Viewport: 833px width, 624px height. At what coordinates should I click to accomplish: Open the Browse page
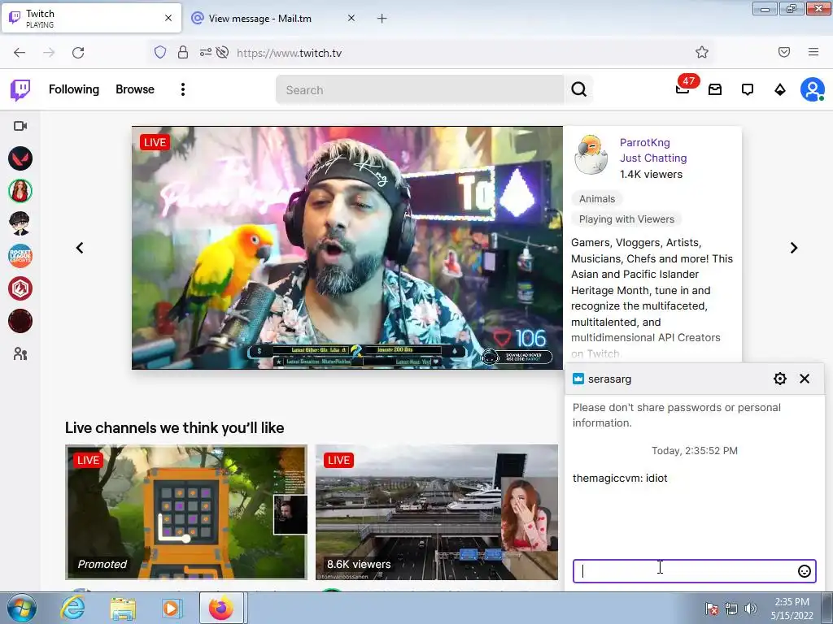click(x=135, y=89)
